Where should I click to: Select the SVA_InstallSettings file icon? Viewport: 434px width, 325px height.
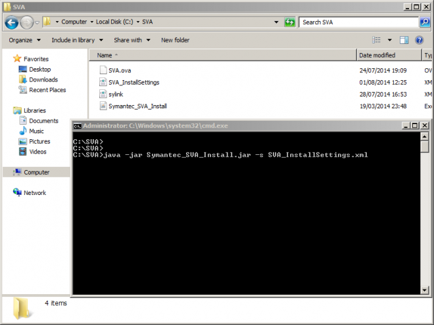click(x=103, y=82)
